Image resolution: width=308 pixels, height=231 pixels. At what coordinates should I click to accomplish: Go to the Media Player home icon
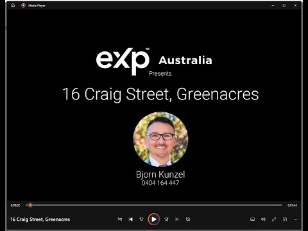(x=13, y=5)
